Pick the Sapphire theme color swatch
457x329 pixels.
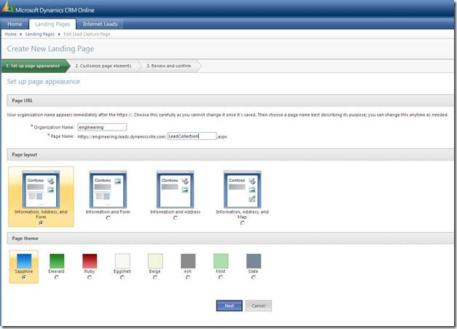click(23, 260)
